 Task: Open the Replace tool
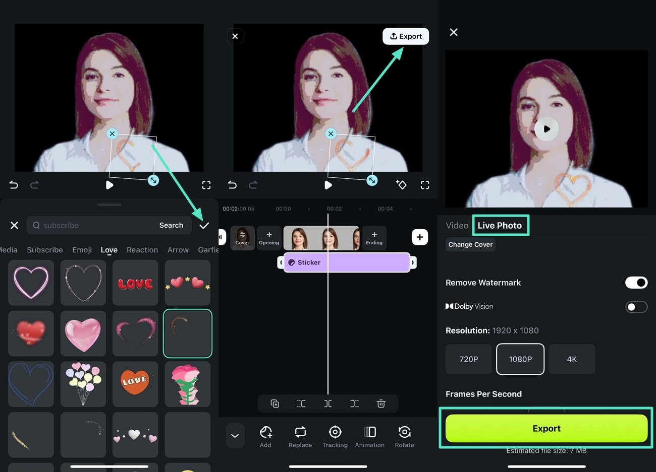(x=300, y=437)
